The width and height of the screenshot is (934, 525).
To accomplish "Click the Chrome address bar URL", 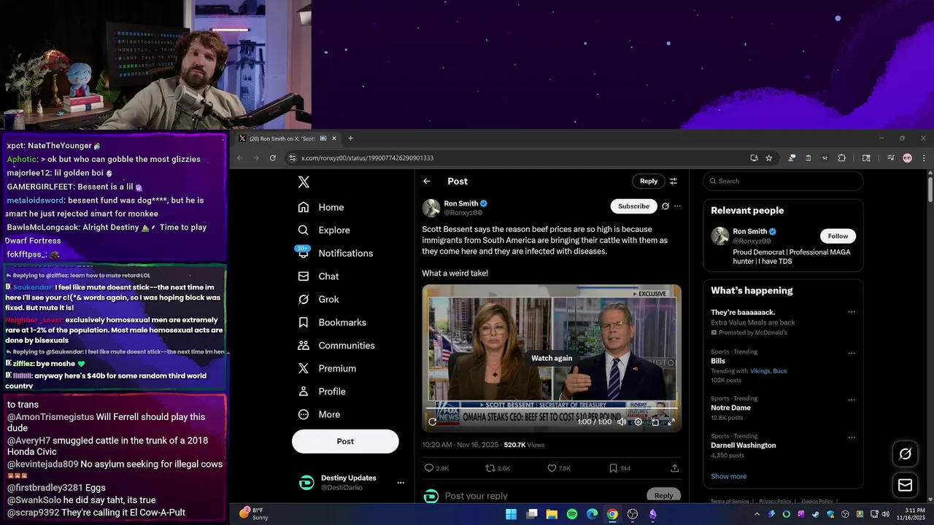I will coord(367,158).
